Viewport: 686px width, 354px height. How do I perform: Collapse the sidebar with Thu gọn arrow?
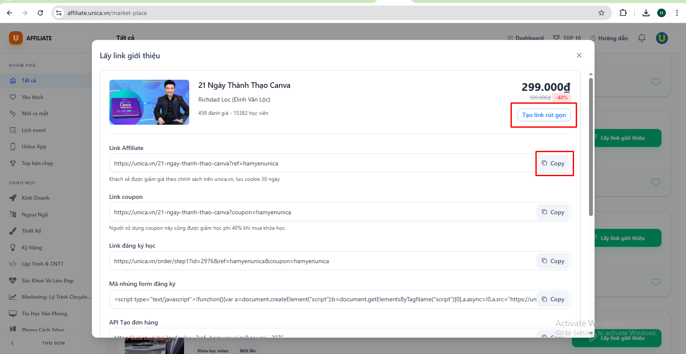point(12,343)
